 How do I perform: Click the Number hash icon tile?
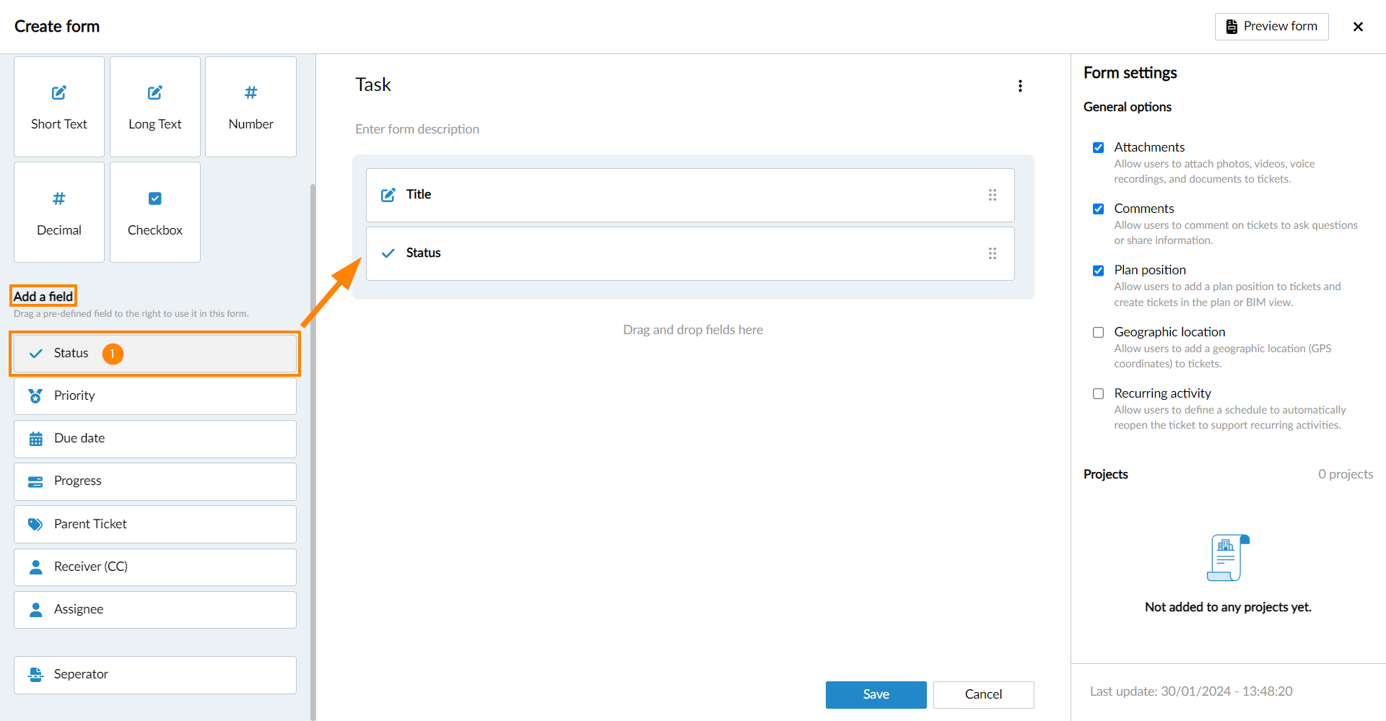click(250, 93)
